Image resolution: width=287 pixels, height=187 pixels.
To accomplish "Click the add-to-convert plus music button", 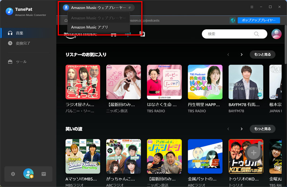I will [x=254, y=153].
